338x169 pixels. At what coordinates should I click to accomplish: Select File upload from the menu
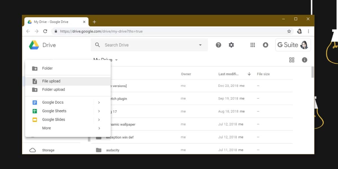pyautogui.click(x=51, y=81)
